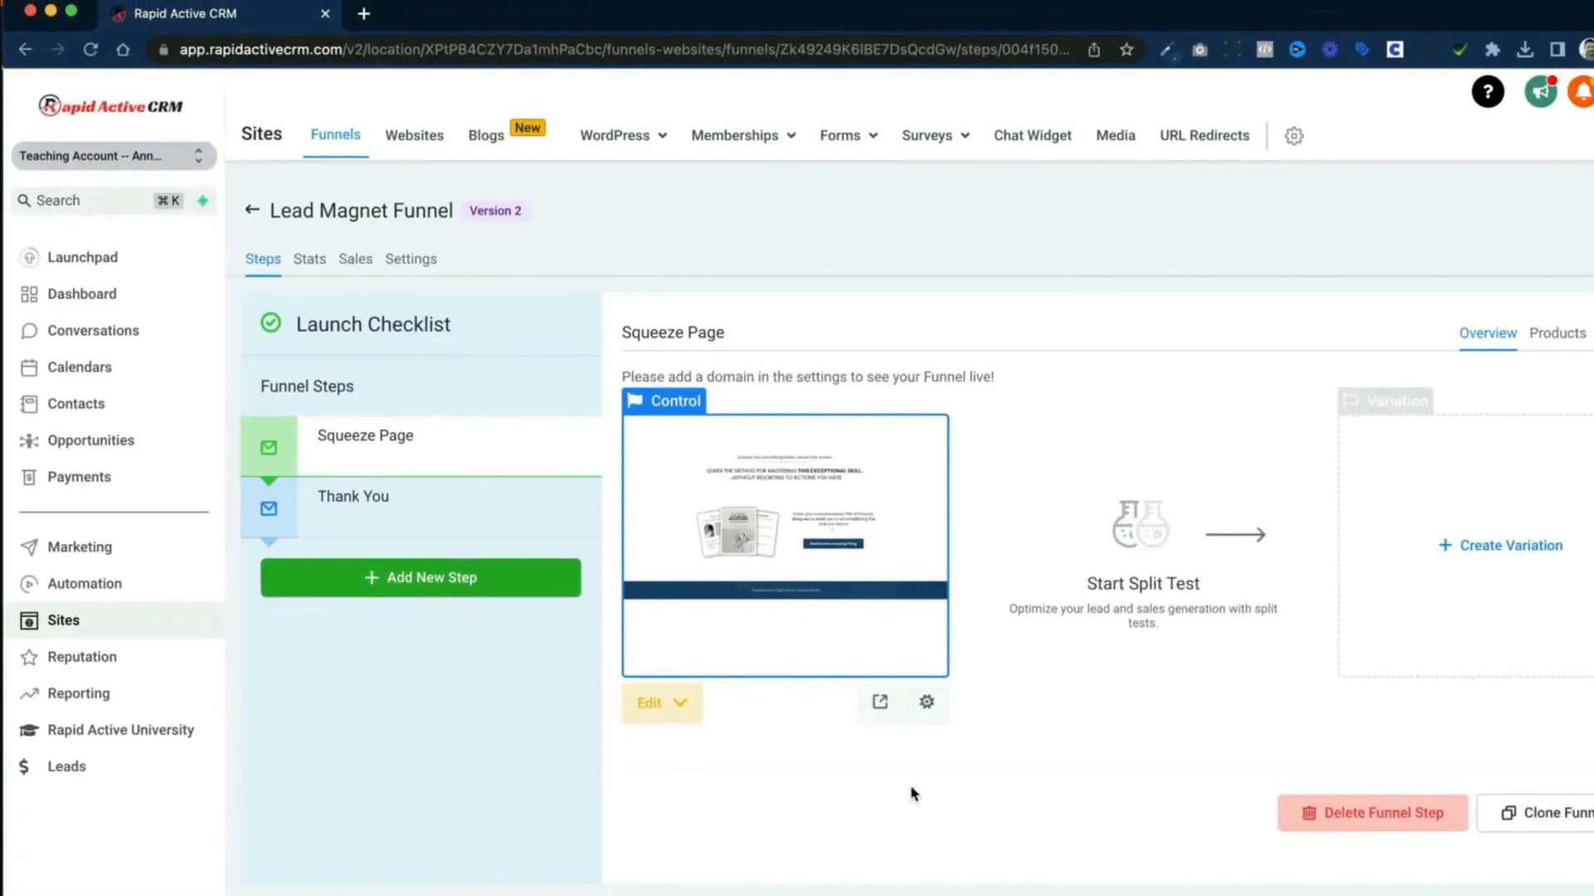Viewport: 1594px width, 896px height.
Task: Open Leads in sidebar
Action: pyautogui.click(x=66, y=766)
